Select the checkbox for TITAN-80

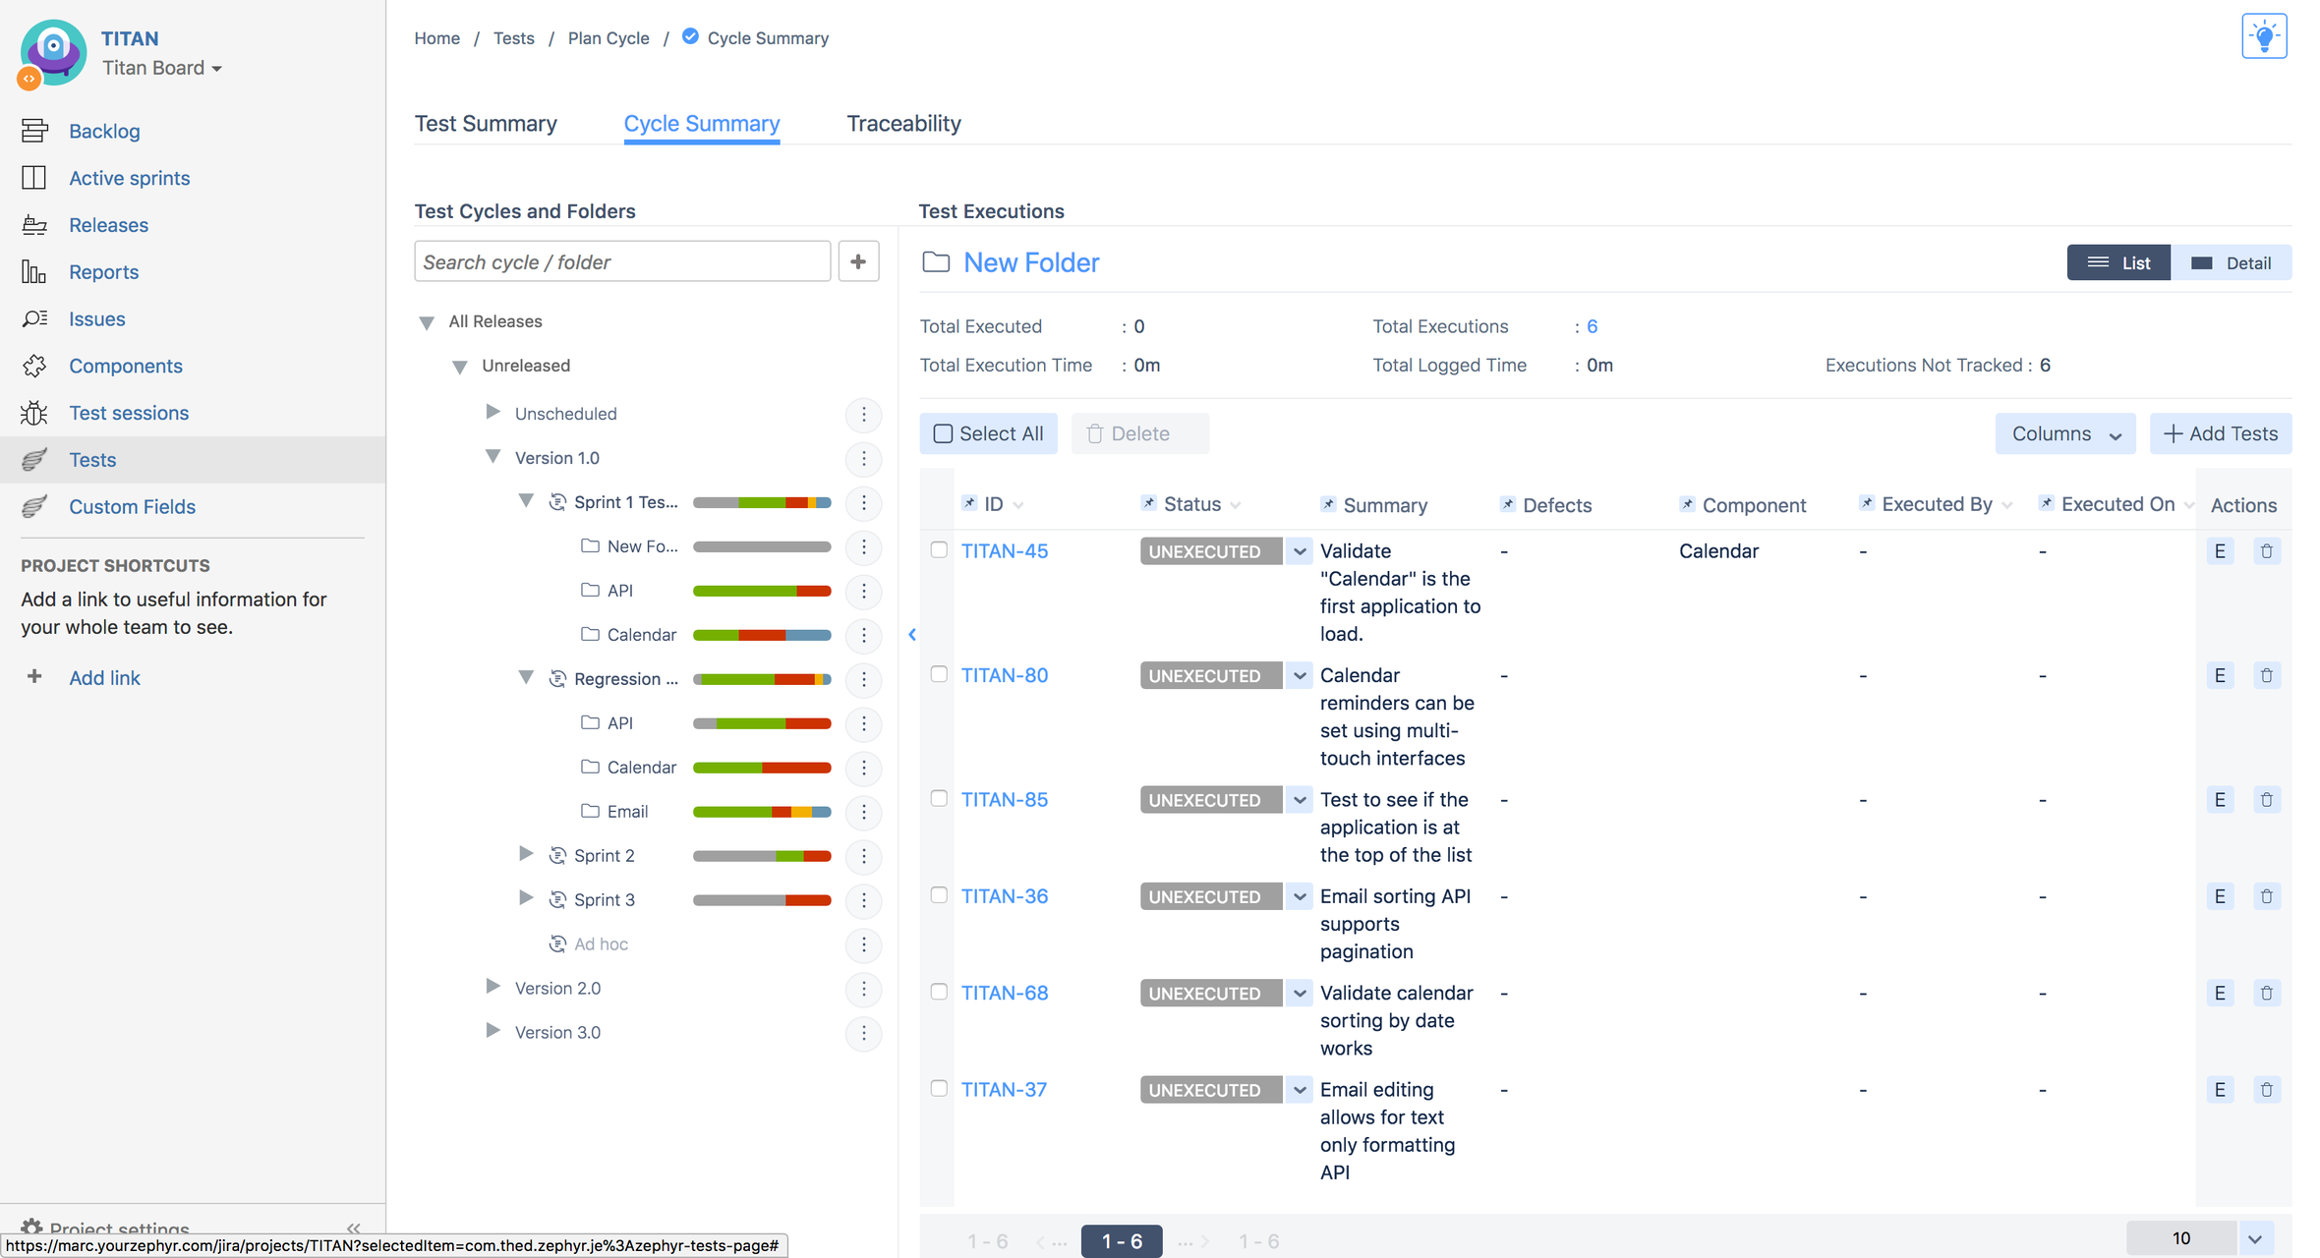tap(940, 674)
